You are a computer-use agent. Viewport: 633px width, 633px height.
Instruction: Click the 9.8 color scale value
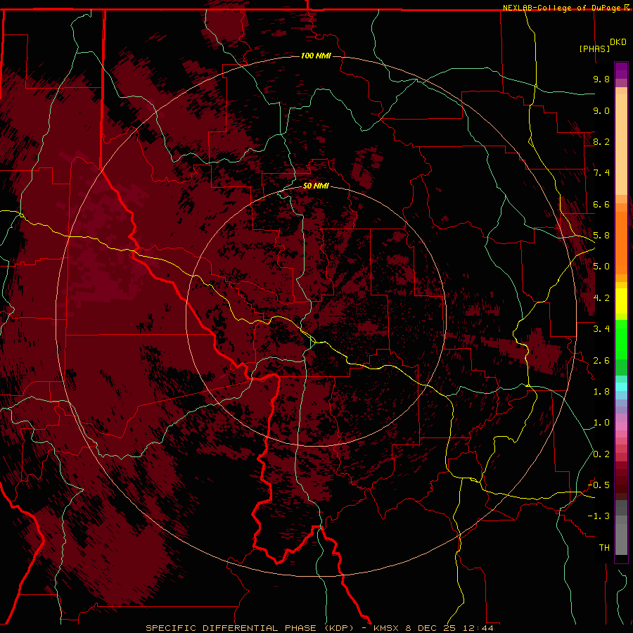601,79
